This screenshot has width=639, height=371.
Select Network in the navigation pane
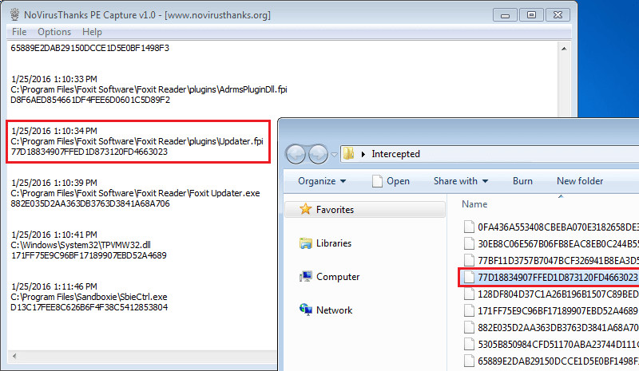[334, 310]
